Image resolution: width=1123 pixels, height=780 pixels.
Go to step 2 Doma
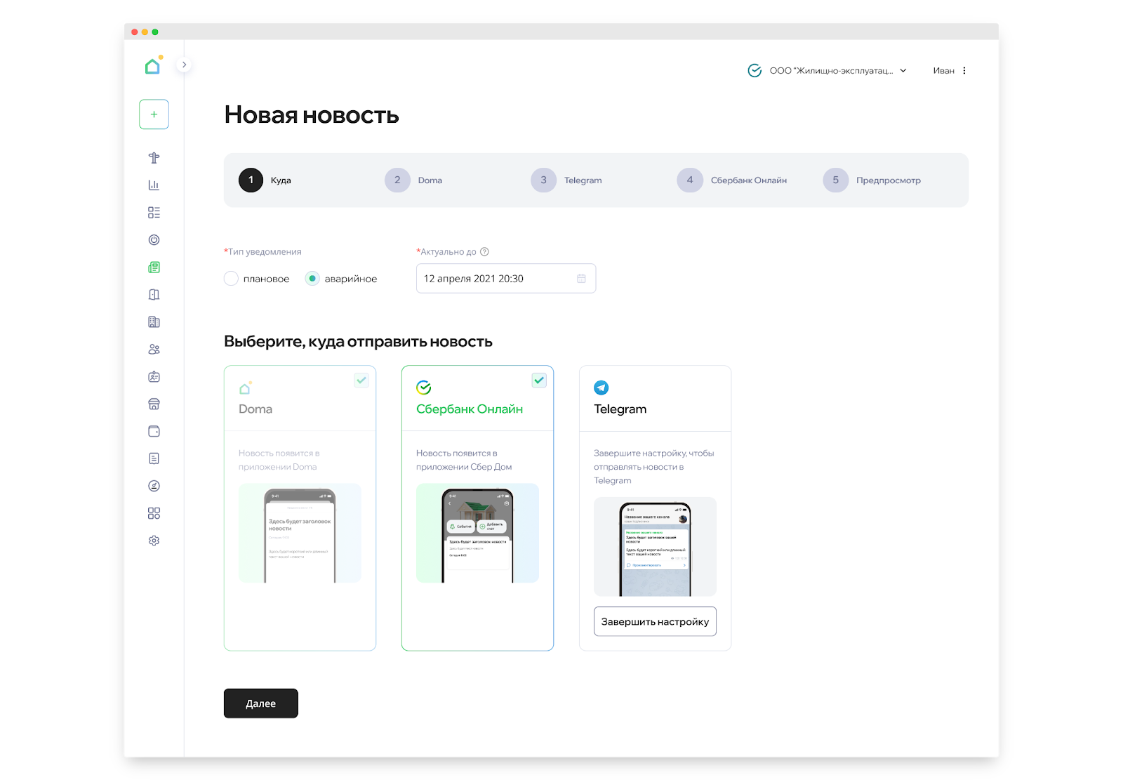click(x=413, y=180)
